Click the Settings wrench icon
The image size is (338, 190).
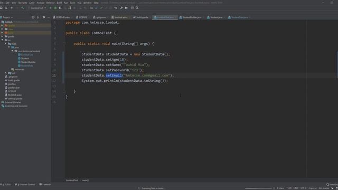[x=121, y=8]
